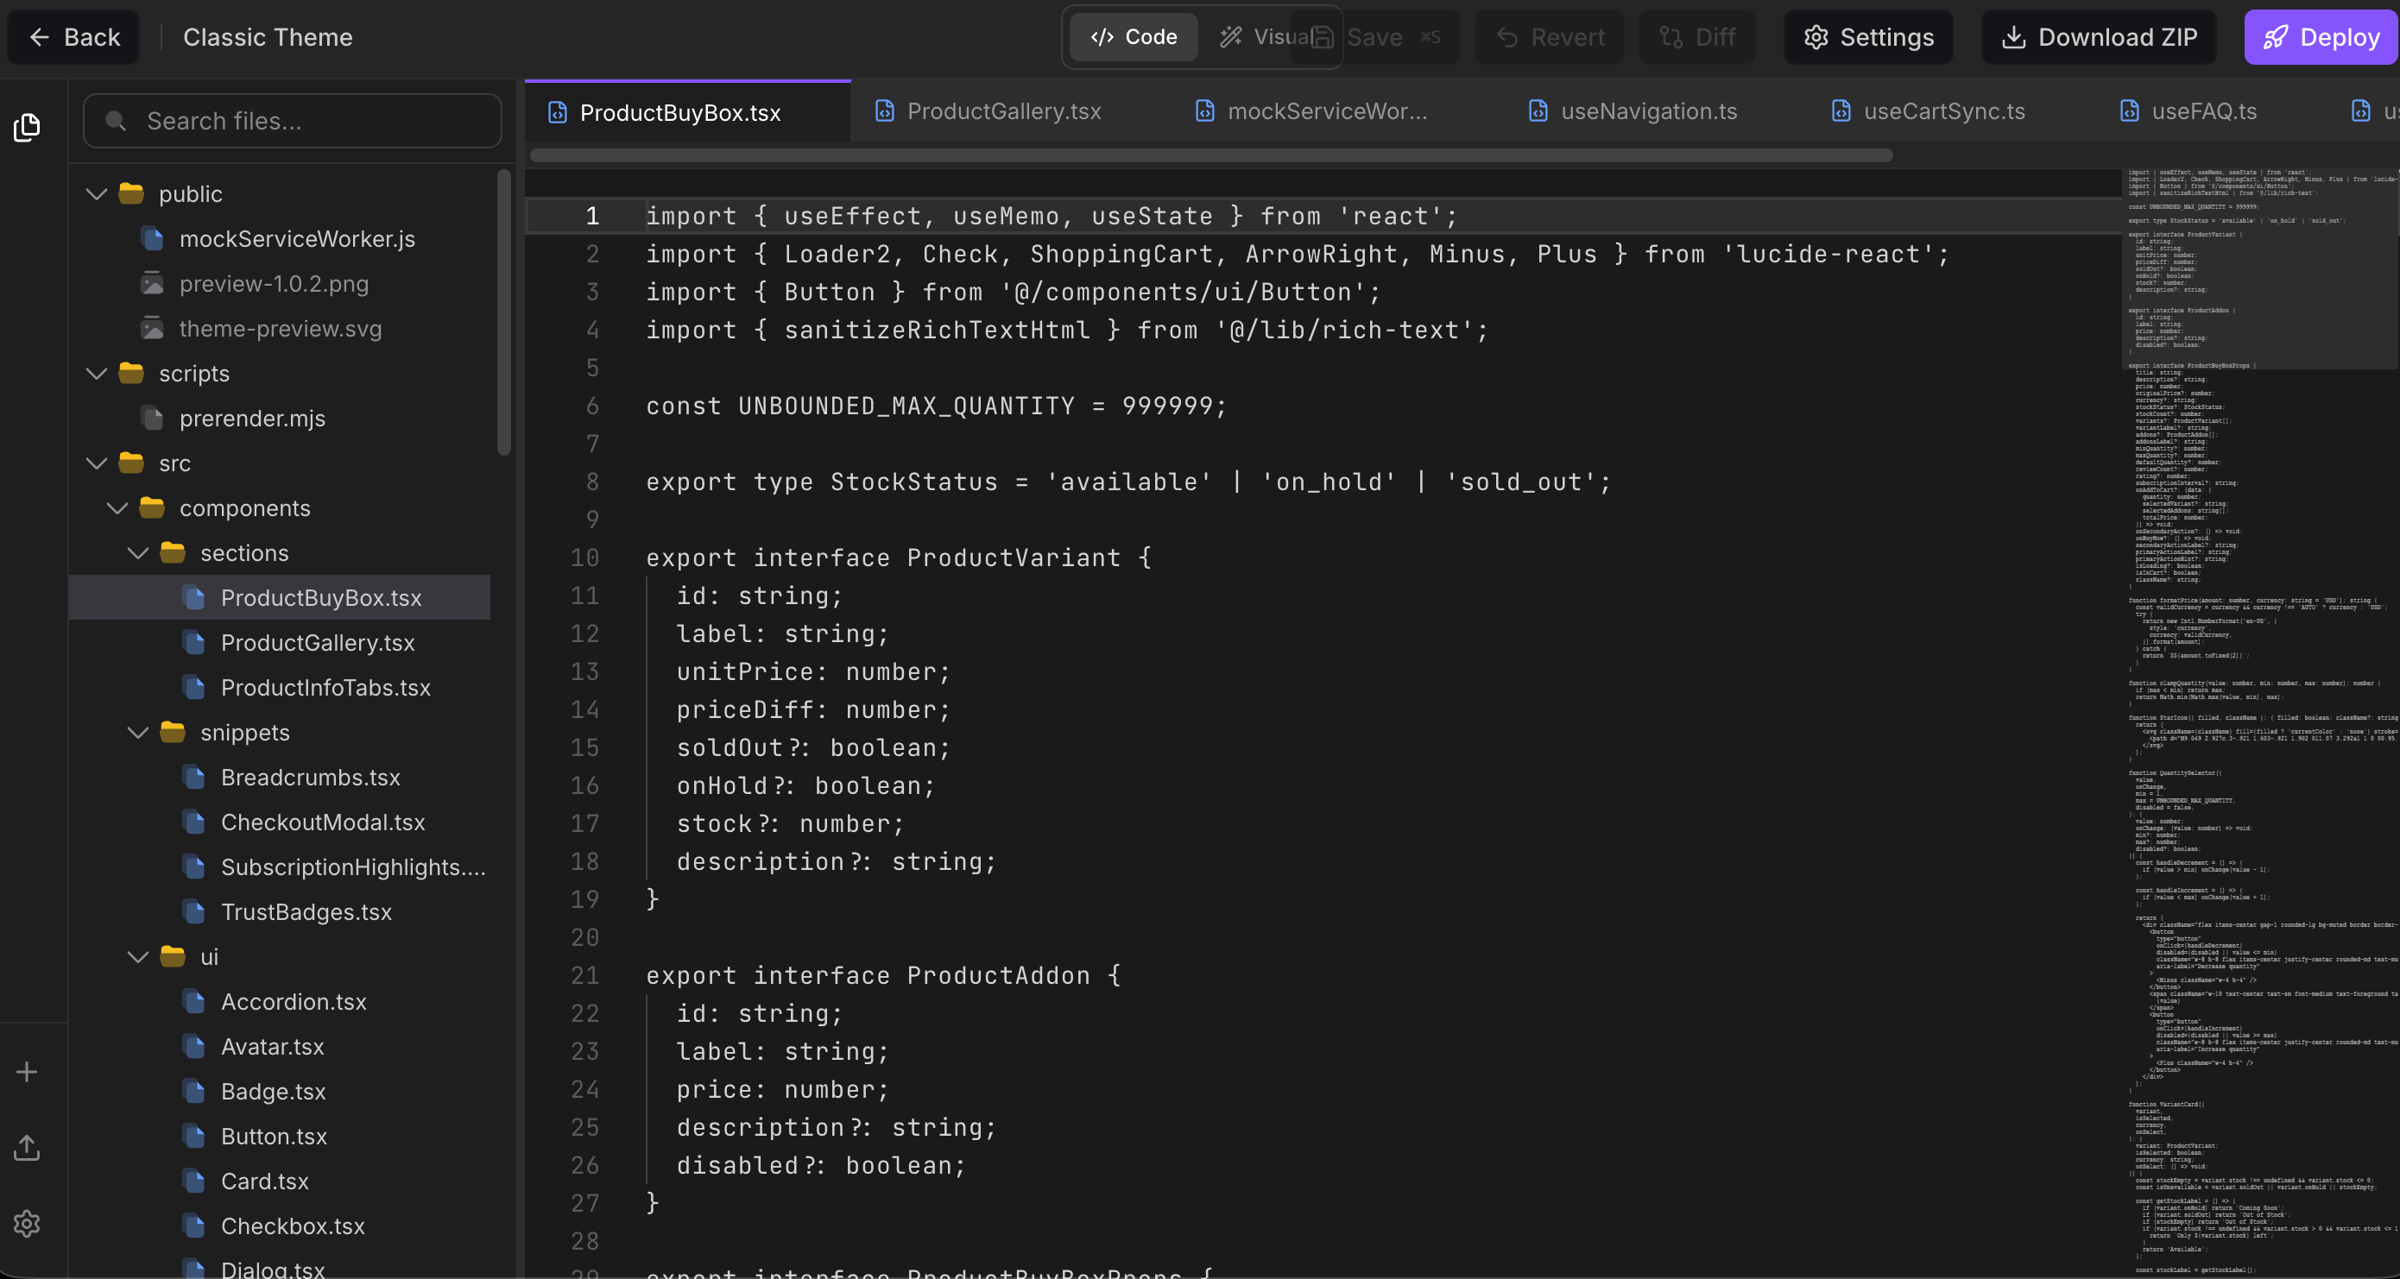Open the useCartSync.ts tab
This screenshot has width=2400, height=1279.
pos(1942,112)
